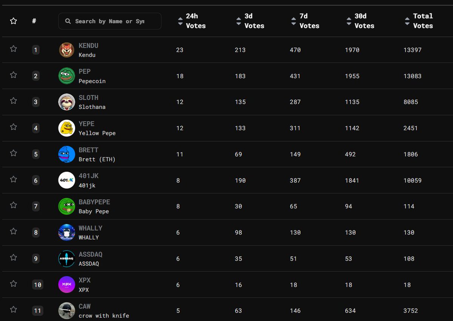
Task: Favorite the PEP row star
Action: (x=14, y=75)
